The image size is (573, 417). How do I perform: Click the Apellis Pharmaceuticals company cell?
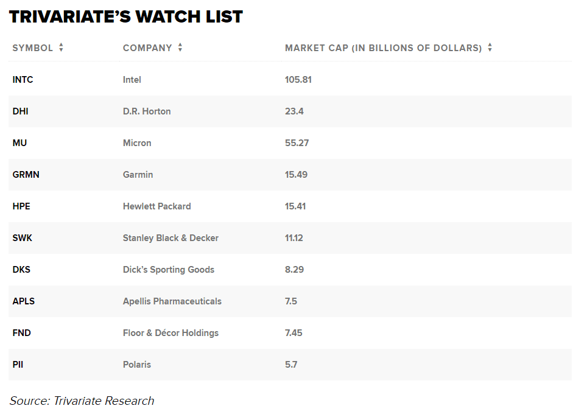point(172,301)
